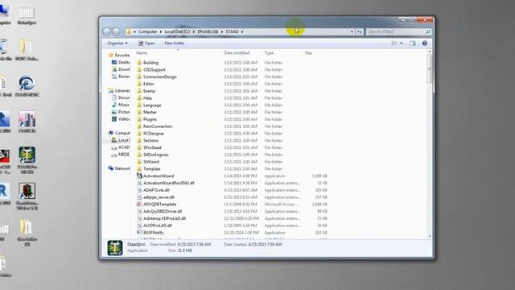Jump to Local Disk (C:) in the breadcrumb
This screenshot has width=515, height=290.
(177, 31)
